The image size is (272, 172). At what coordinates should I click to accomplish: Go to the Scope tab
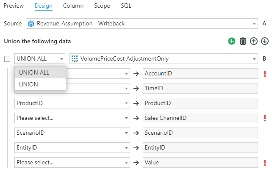click(x=102, y=6)
